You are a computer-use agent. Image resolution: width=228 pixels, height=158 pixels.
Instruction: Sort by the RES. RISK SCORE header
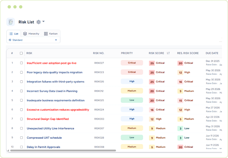[x=188, y=53]
